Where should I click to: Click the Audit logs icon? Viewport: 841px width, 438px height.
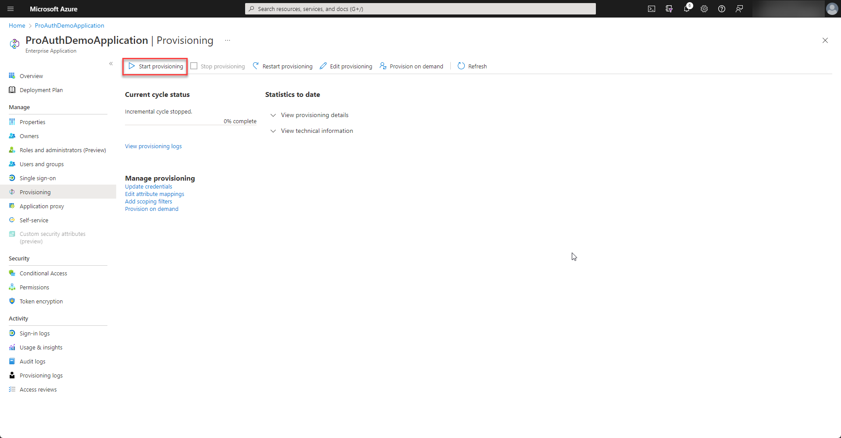12,361
